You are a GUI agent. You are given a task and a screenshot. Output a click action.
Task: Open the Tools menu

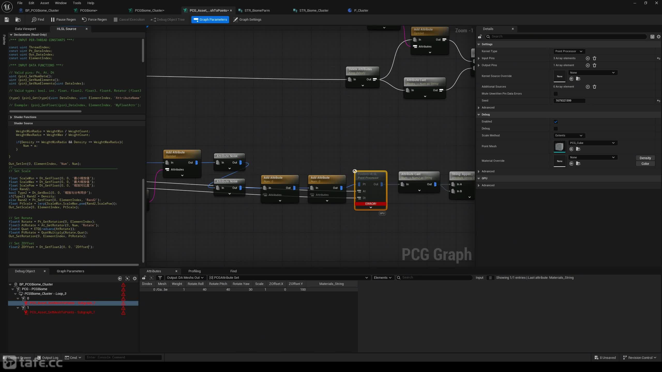77,3
